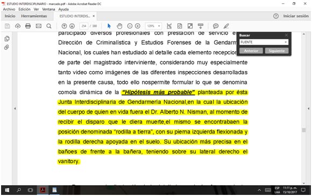Open the Ayuda menu
Viewport: 312px width, 196px height.
click(x=63, y=9)
